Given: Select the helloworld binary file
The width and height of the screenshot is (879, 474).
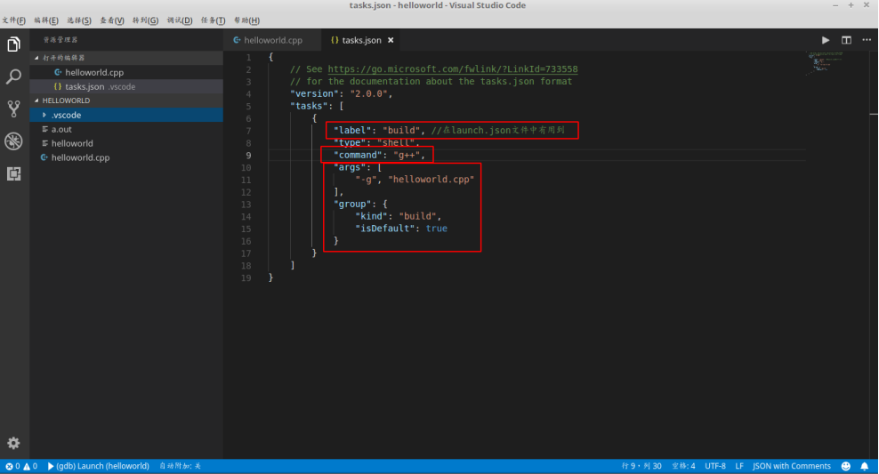Looking at the screenshot, I should 126,143.
